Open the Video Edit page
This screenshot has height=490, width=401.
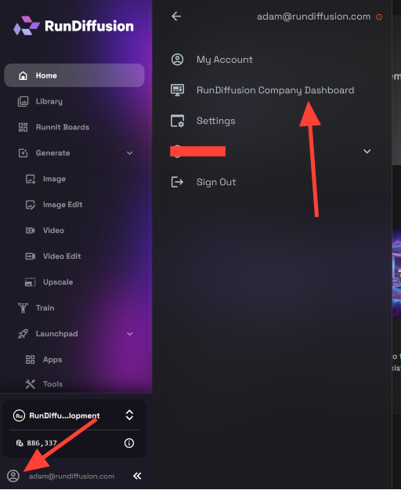[62, 256]
